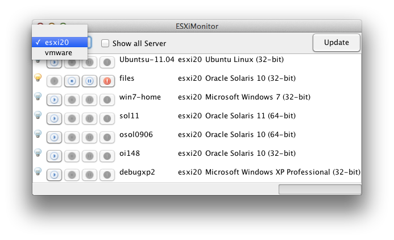Click the reset button for debugxp2
The image size is (394, 240).
107,175
